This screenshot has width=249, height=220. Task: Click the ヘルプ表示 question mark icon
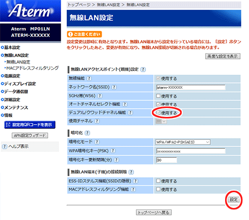coord(4,146)
